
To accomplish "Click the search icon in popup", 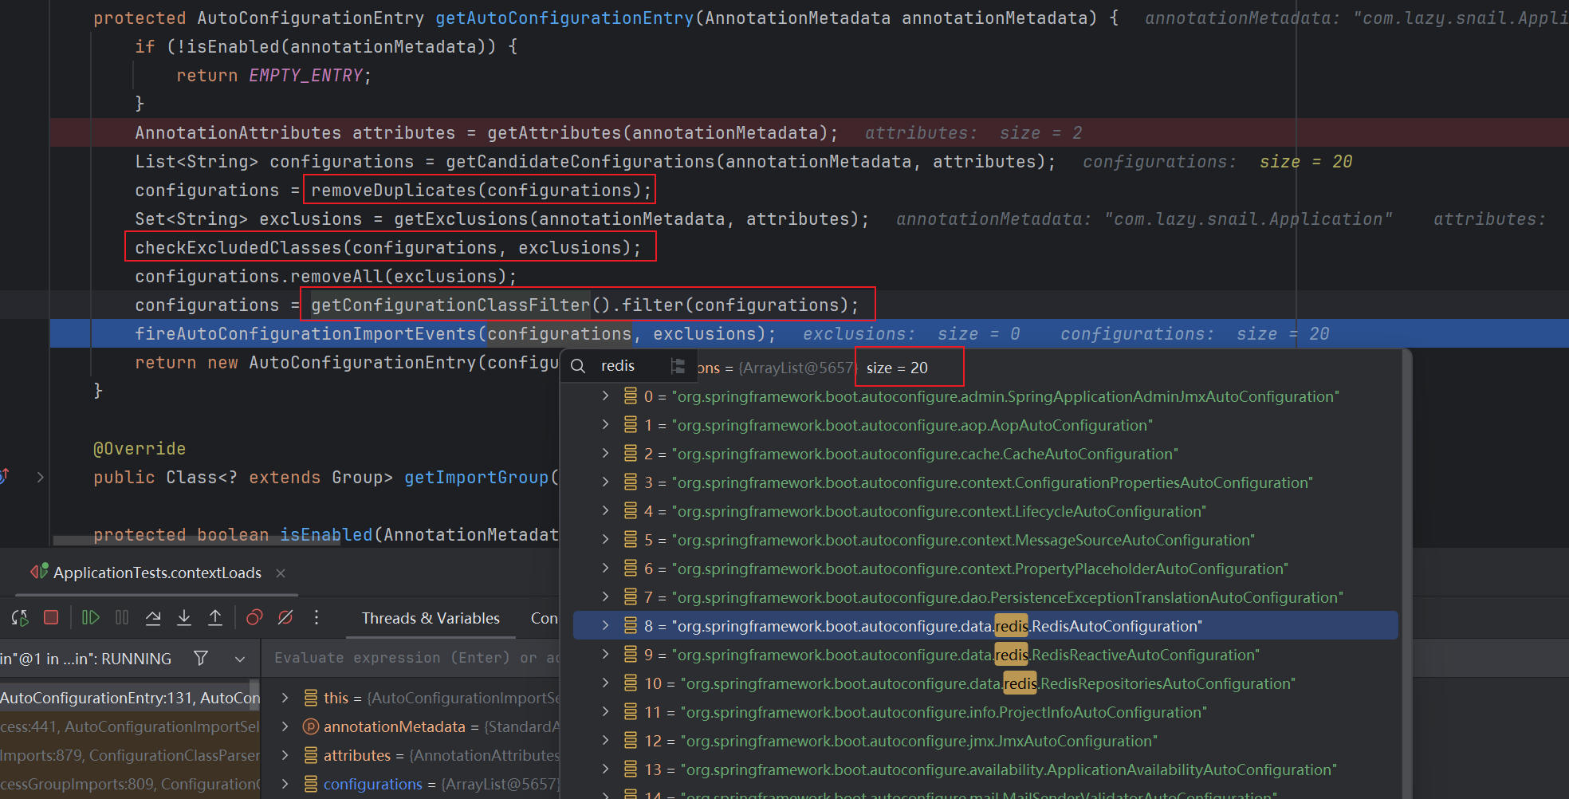I will [x=579, y=366].
